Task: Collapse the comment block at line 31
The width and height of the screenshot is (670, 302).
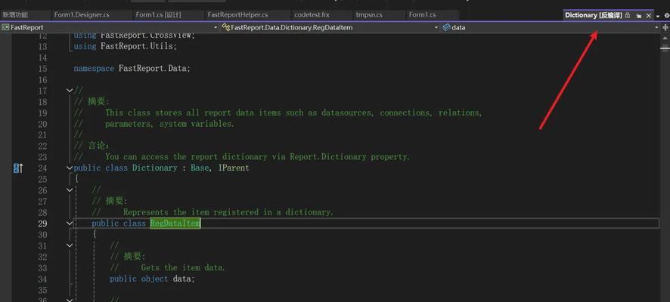Action: (x=70, y=245)
